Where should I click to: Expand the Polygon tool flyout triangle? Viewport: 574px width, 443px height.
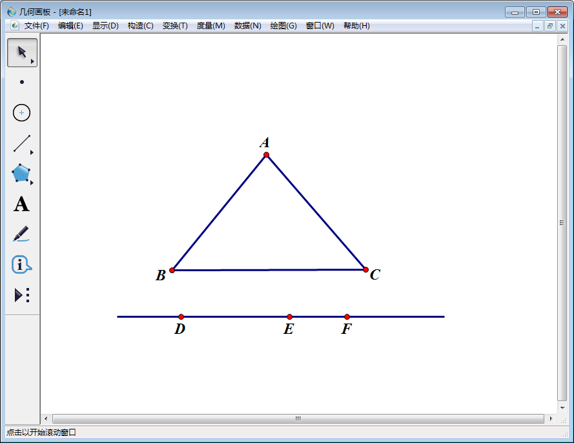(x=32, y=183)
